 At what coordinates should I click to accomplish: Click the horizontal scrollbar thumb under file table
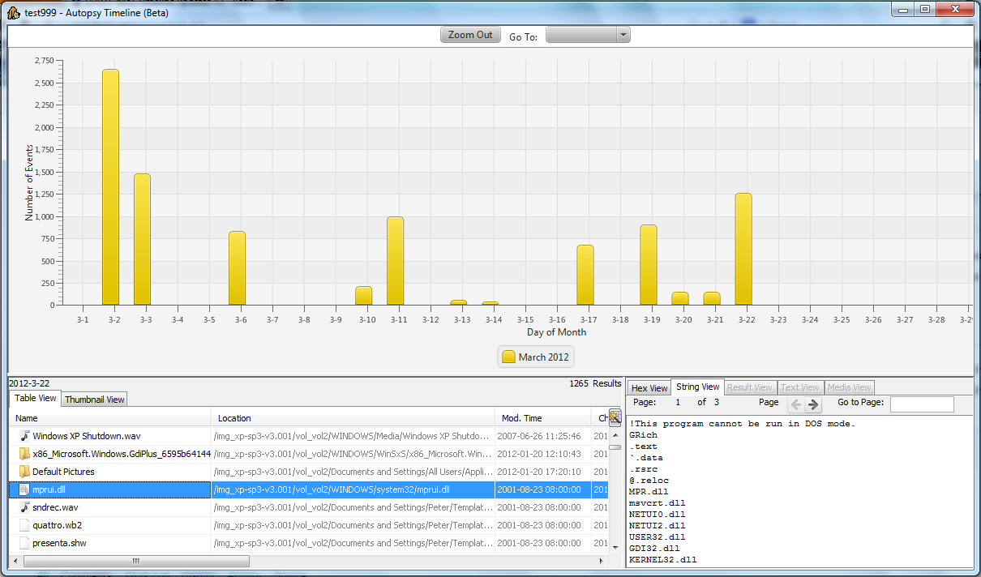click(136, 561)
